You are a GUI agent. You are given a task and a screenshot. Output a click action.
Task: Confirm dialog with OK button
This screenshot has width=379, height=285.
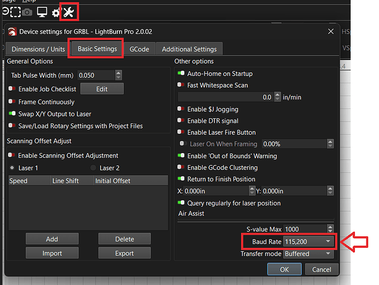pos(284,269)
